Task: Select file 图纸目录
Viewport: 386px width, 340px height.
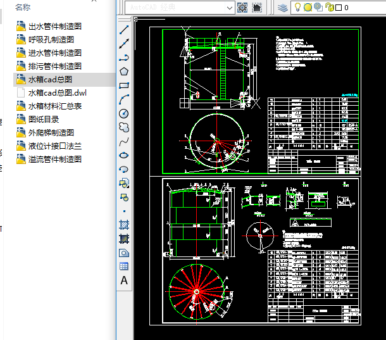Action: coord(44,120)
